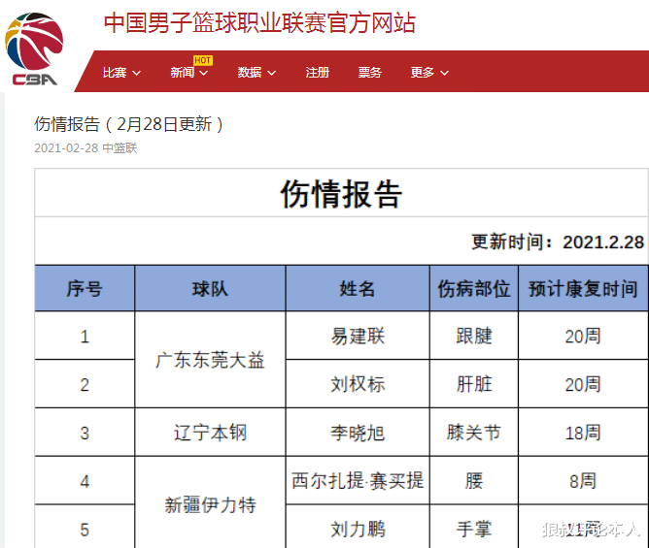The height and width of the screenshot is (548, 649).
Task: Click serial number 1 cell
Action: tap(85, 336)
